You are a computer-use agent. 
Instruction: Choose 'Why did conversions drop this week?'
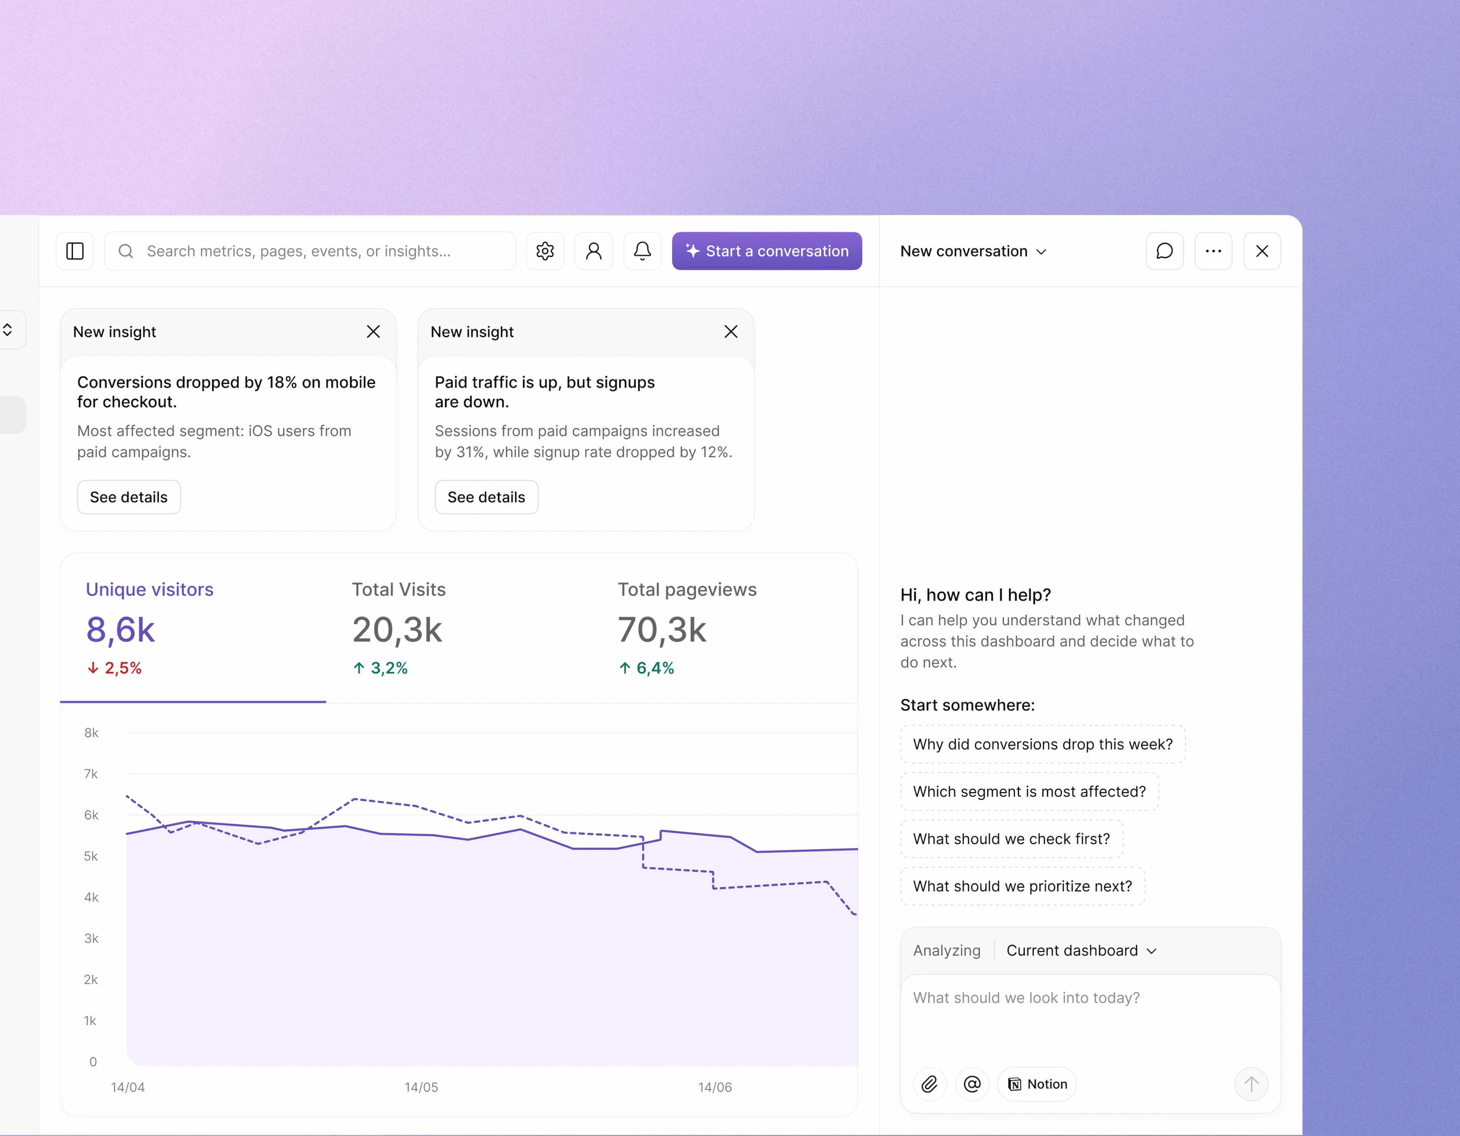(1043, 744)
